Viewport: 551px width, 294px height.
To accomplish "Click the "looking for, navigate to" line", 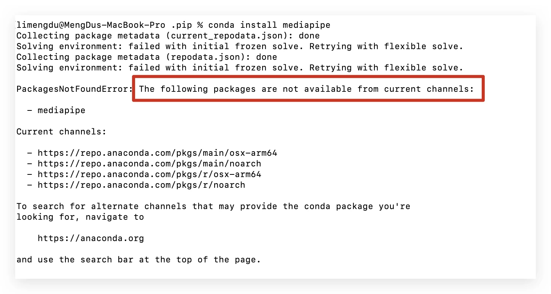I will click(80, 217).
